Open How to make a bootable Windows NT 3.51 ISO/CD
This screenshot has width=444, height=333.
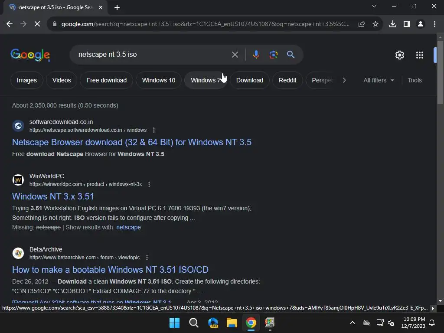[x=110, y=270]
